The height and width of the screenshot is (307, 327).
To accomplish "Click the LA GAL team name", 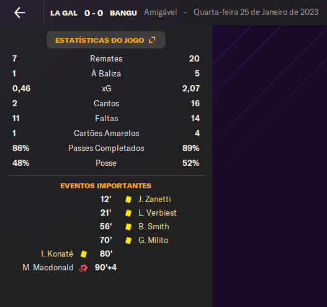I will point(64,13).
